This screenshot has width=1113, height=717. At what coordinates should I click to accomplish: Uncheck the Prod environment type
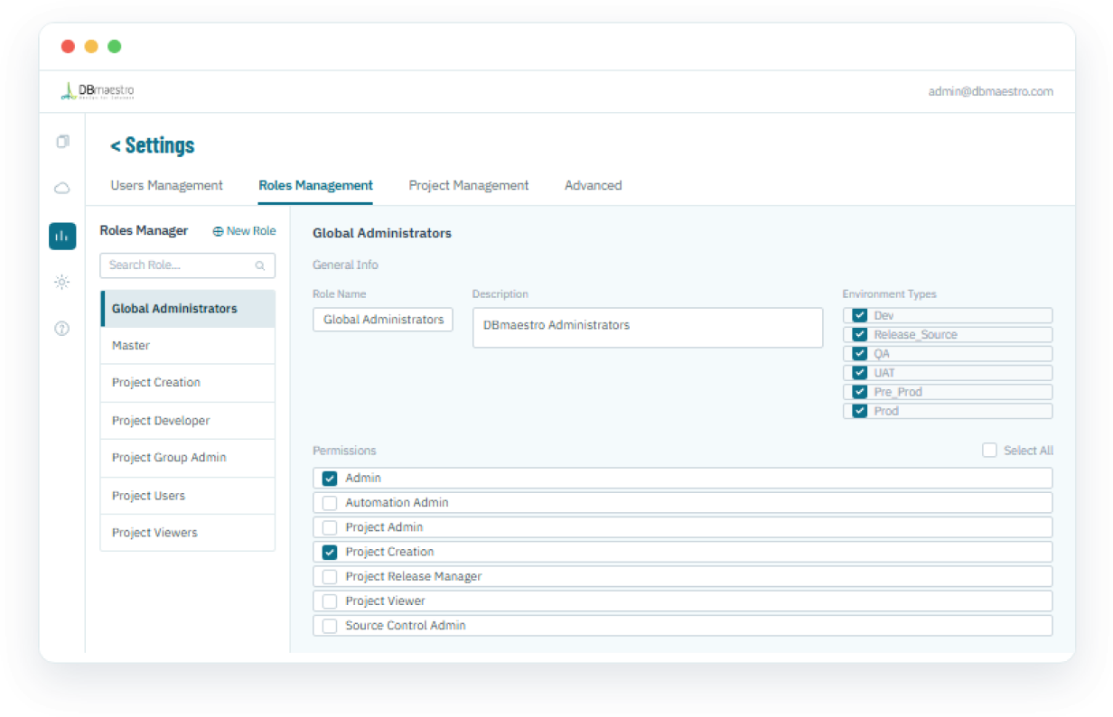pos(860,410)
